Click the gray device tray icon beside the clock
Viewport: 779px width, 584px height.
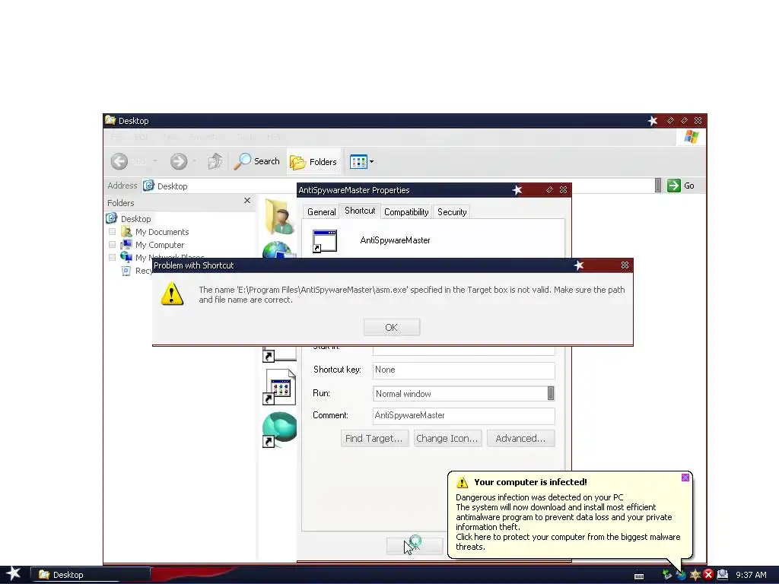coord(723,575)
